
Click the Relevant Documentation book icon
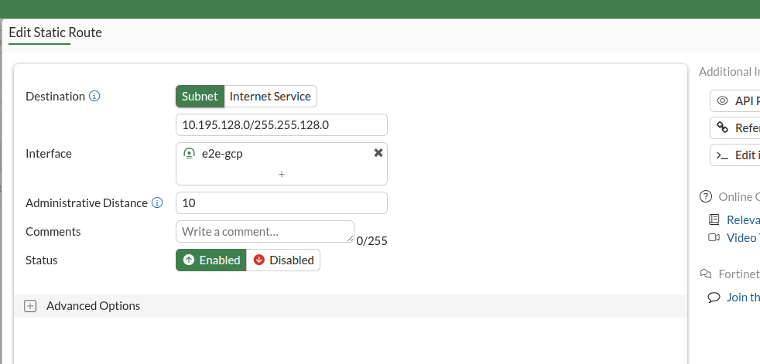[x=714, y=219]
